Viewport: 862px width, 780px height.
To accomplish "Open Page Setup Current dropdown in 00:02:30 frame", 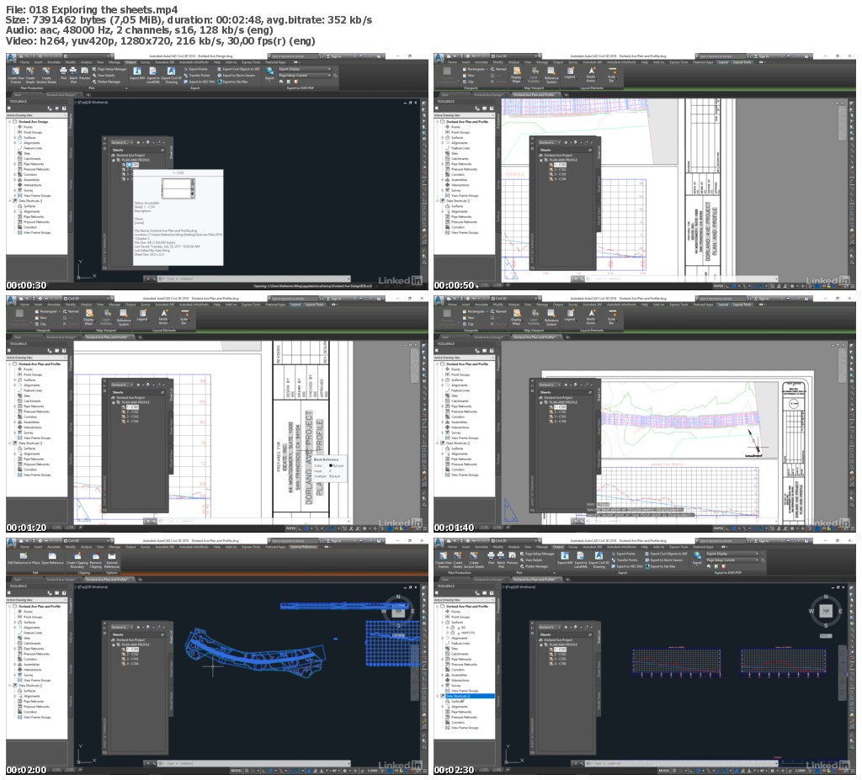I will 732,560.
